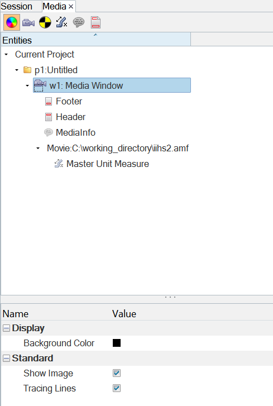Collapse the Standard property group
This screenshot has width=273, height=406.
pos(7,358)
